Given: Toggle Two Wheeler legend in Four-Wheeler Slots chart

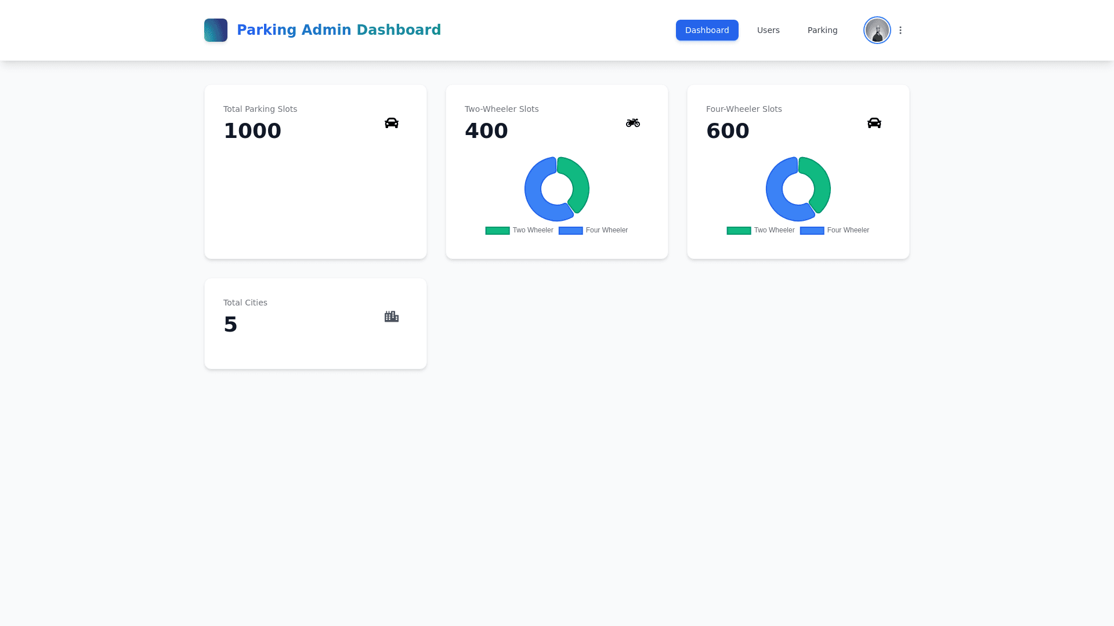Looking at the screenshot, I should (x=761, y=231).
